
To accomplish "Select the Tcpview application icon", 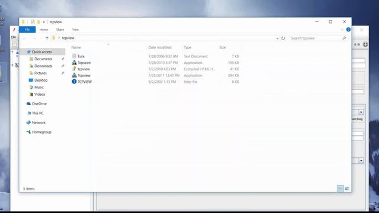I will 74,75.
